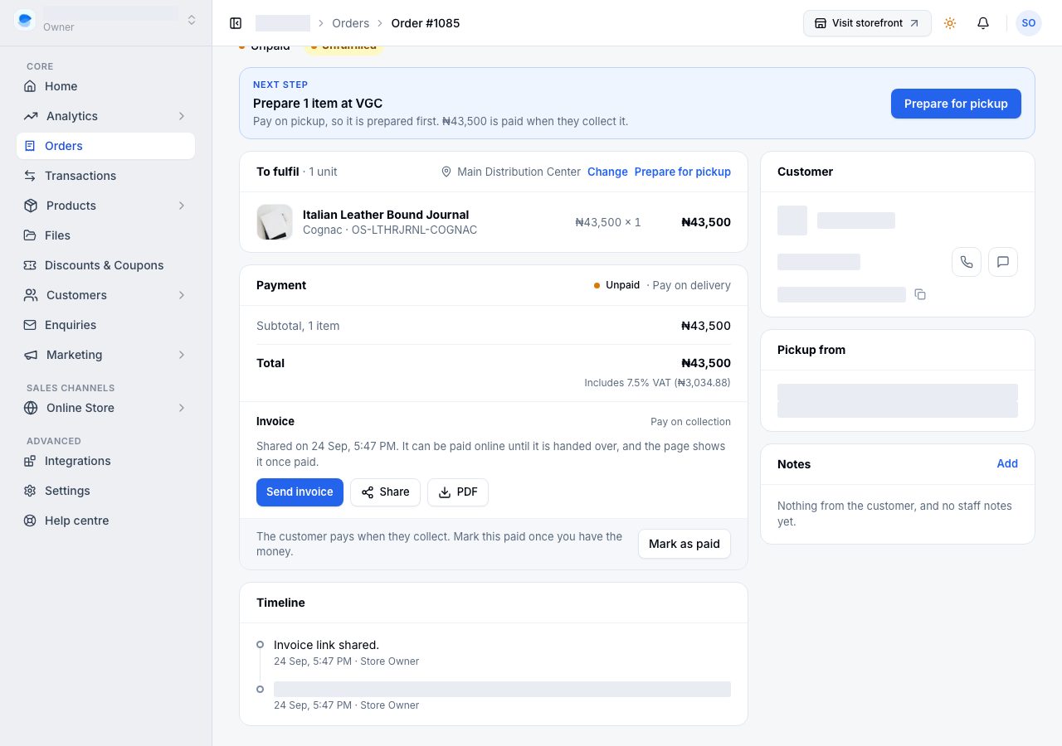Expand the Analytics submenu chevron
The image size is (1062, 746).
coord(182,116)
